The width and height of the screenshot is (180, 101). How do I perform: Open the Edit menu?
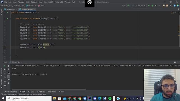click(x=10, y=2)
